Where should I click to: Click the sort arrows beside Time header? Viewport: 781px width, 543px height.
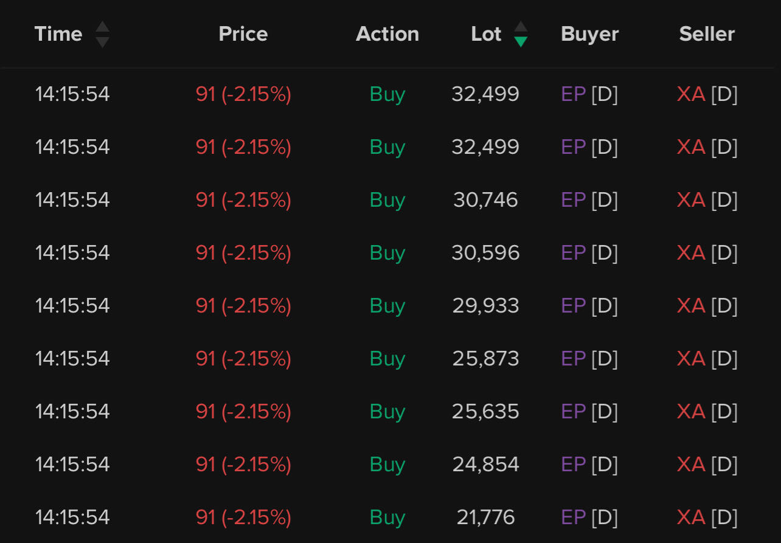102,34
